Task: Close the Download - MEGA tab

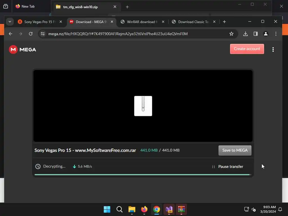Action: pyautogui.click(x=112, y=22)
